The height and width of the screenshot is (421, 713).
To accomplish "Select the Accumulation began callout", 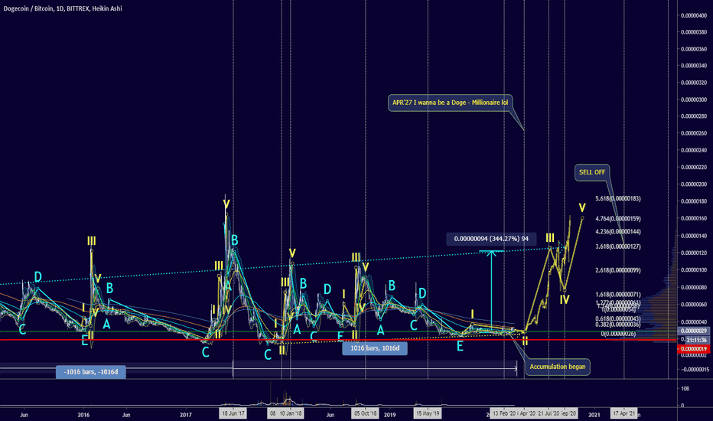I will coord(558,367).
